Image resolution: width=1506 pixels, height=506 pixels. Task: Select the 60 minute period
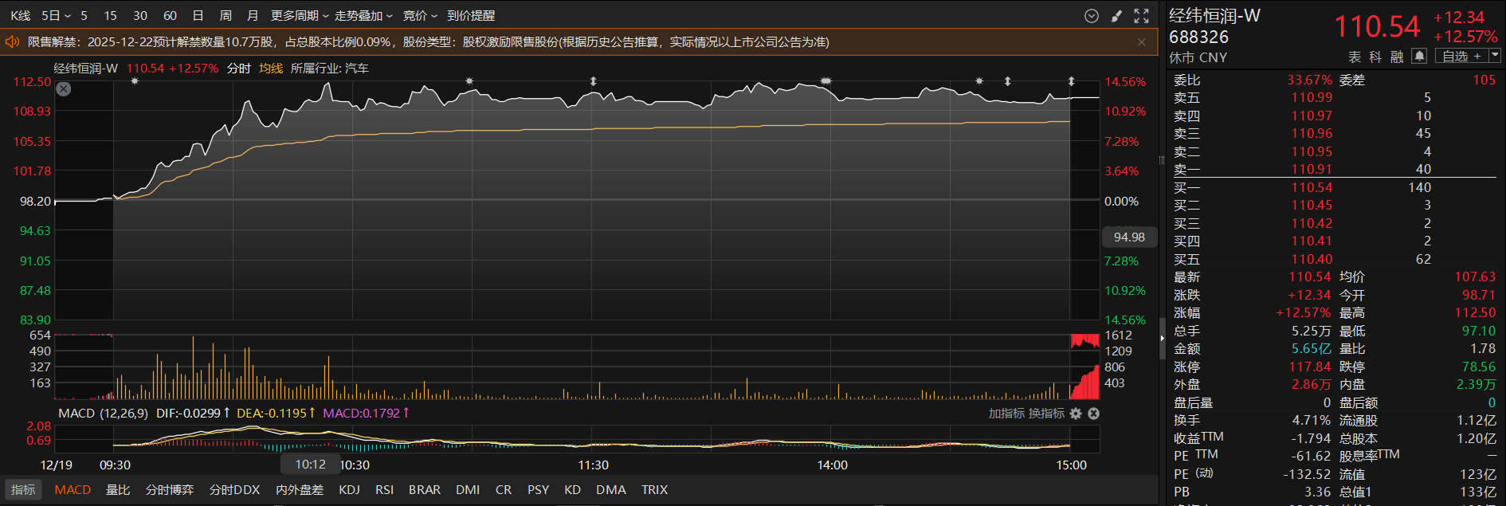pos(170,16)
